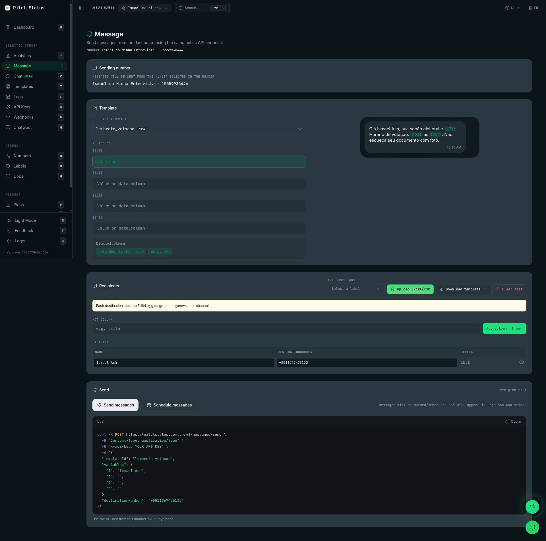The height and width of the screenshot is (541, 546).
Task: Remove the Ismael Ash recipient row
Action: click(522, 362)
